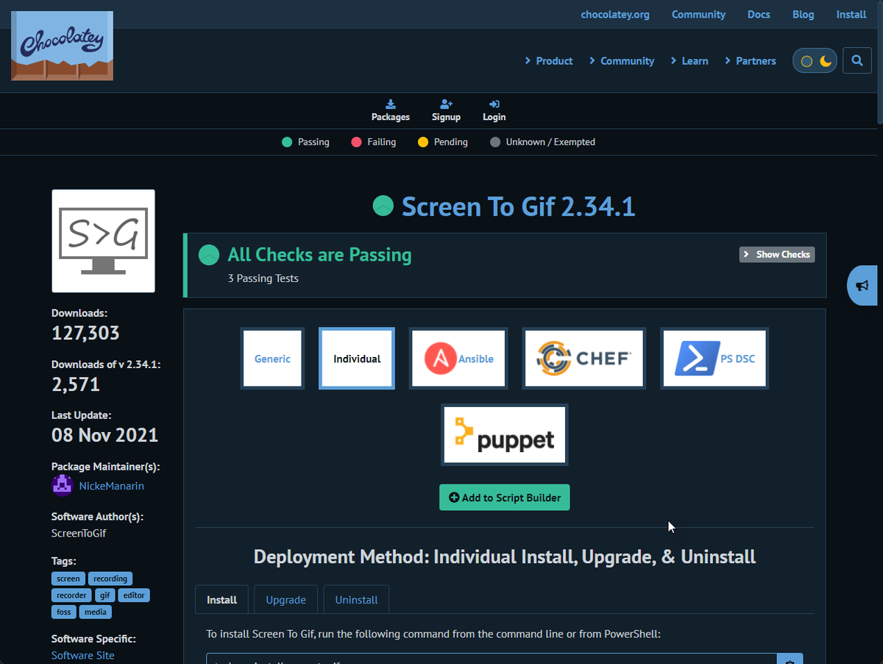Select the Chef deployment method

(584, 359)
